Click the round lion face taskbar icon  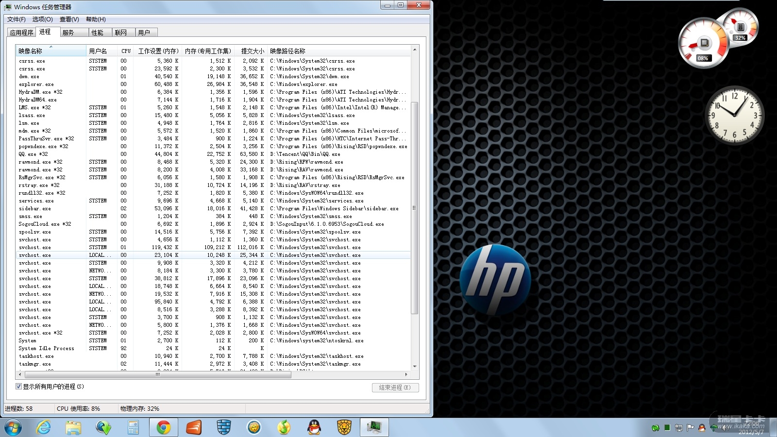tap(254, 428)
